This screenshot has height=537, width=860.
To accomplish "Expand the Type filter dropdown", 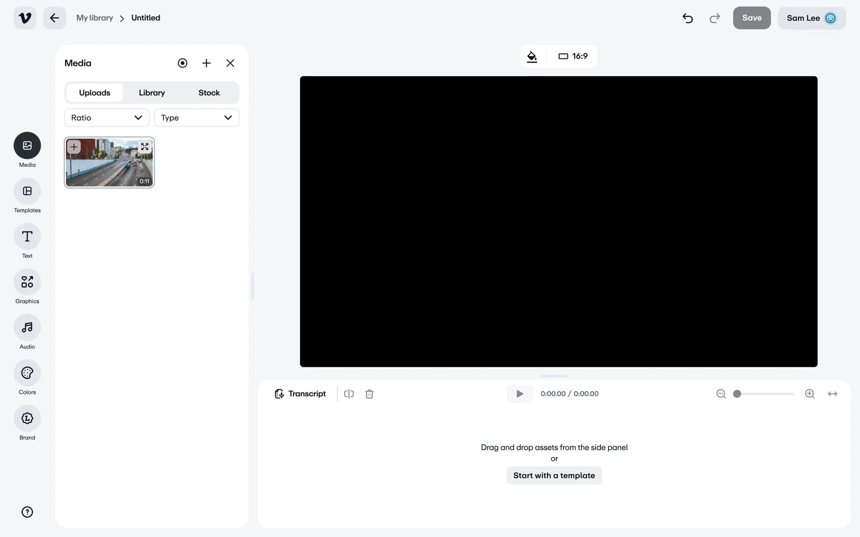I will tap(197, 118).
